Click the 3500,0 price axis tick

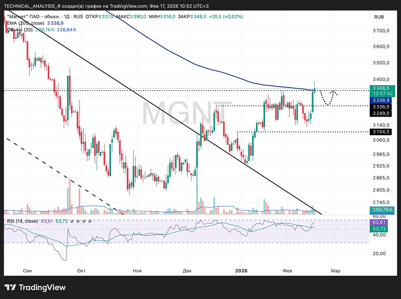coord(381,63)
